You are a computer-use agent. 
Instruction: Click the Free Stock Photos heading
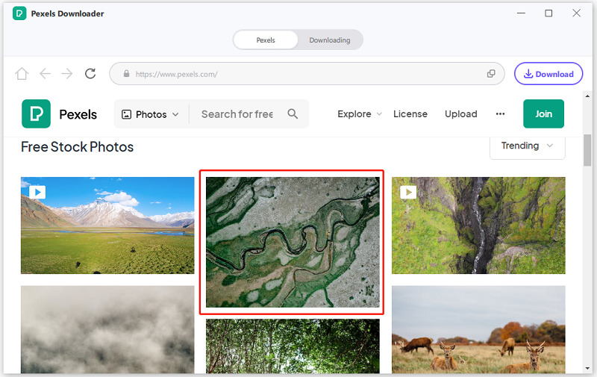point(78,147)
